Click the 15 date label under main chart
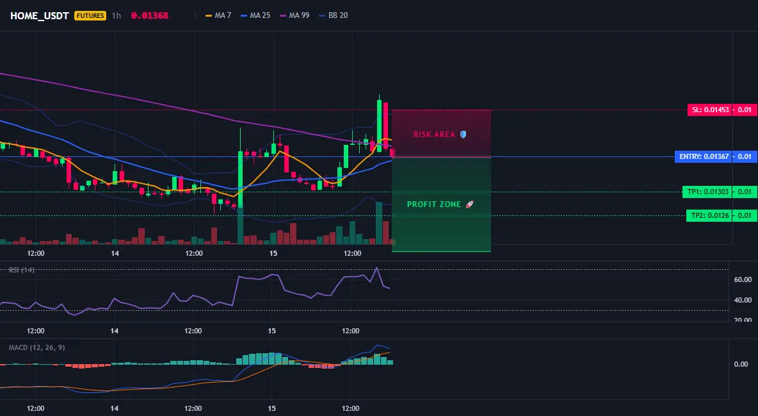Viewport: 758px width, 416px height. [x=273, y=253]
